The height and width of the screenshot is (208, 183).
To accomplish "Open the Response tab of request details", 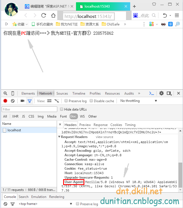I will tap(101, 125).
